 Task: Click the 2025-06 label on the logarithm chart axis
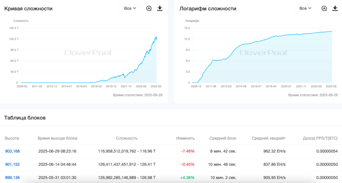click(331, 86)
